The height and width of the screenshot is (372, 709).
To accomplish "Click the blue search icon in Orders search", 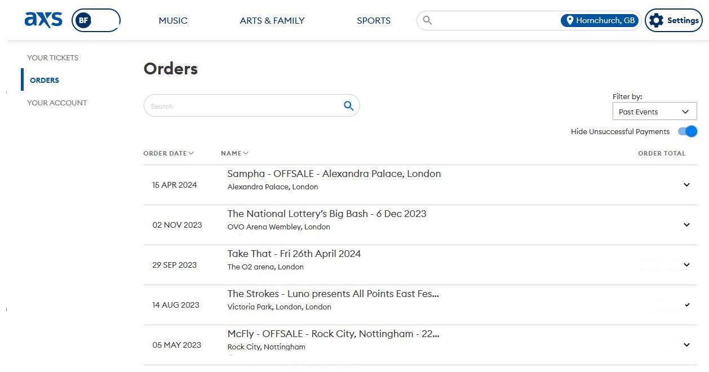I will [349, 105].
